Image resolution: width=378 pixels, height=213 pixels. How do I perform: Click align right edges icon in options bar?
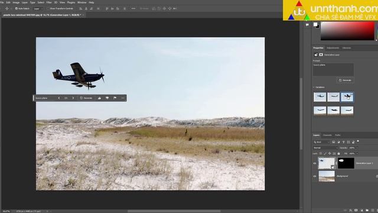[92, 8]
